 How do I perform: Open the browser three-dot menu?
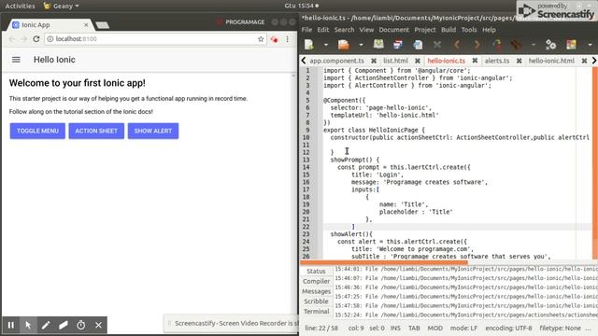point(287,39)
